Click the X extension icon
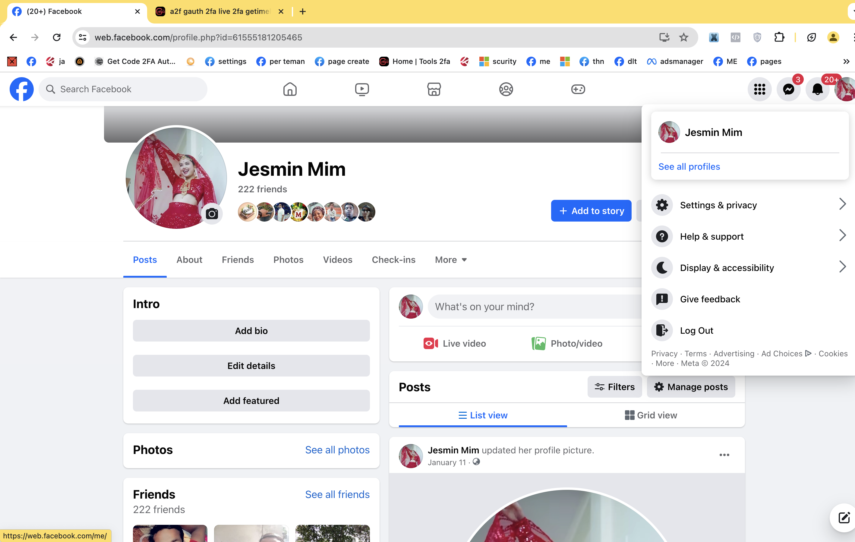The width and height of the screenshot is (855, 542). [714, 37]
